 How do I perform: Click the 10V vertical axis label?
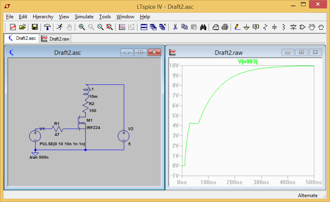pos(174,65)
